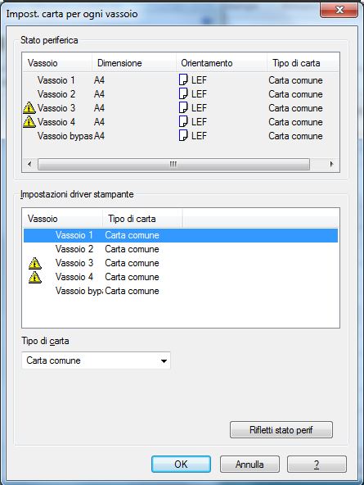Click Vassoio column header in driver settings list
Image resolution: width=364 pixels, height=485 pixels.
(x=63, y=219)
